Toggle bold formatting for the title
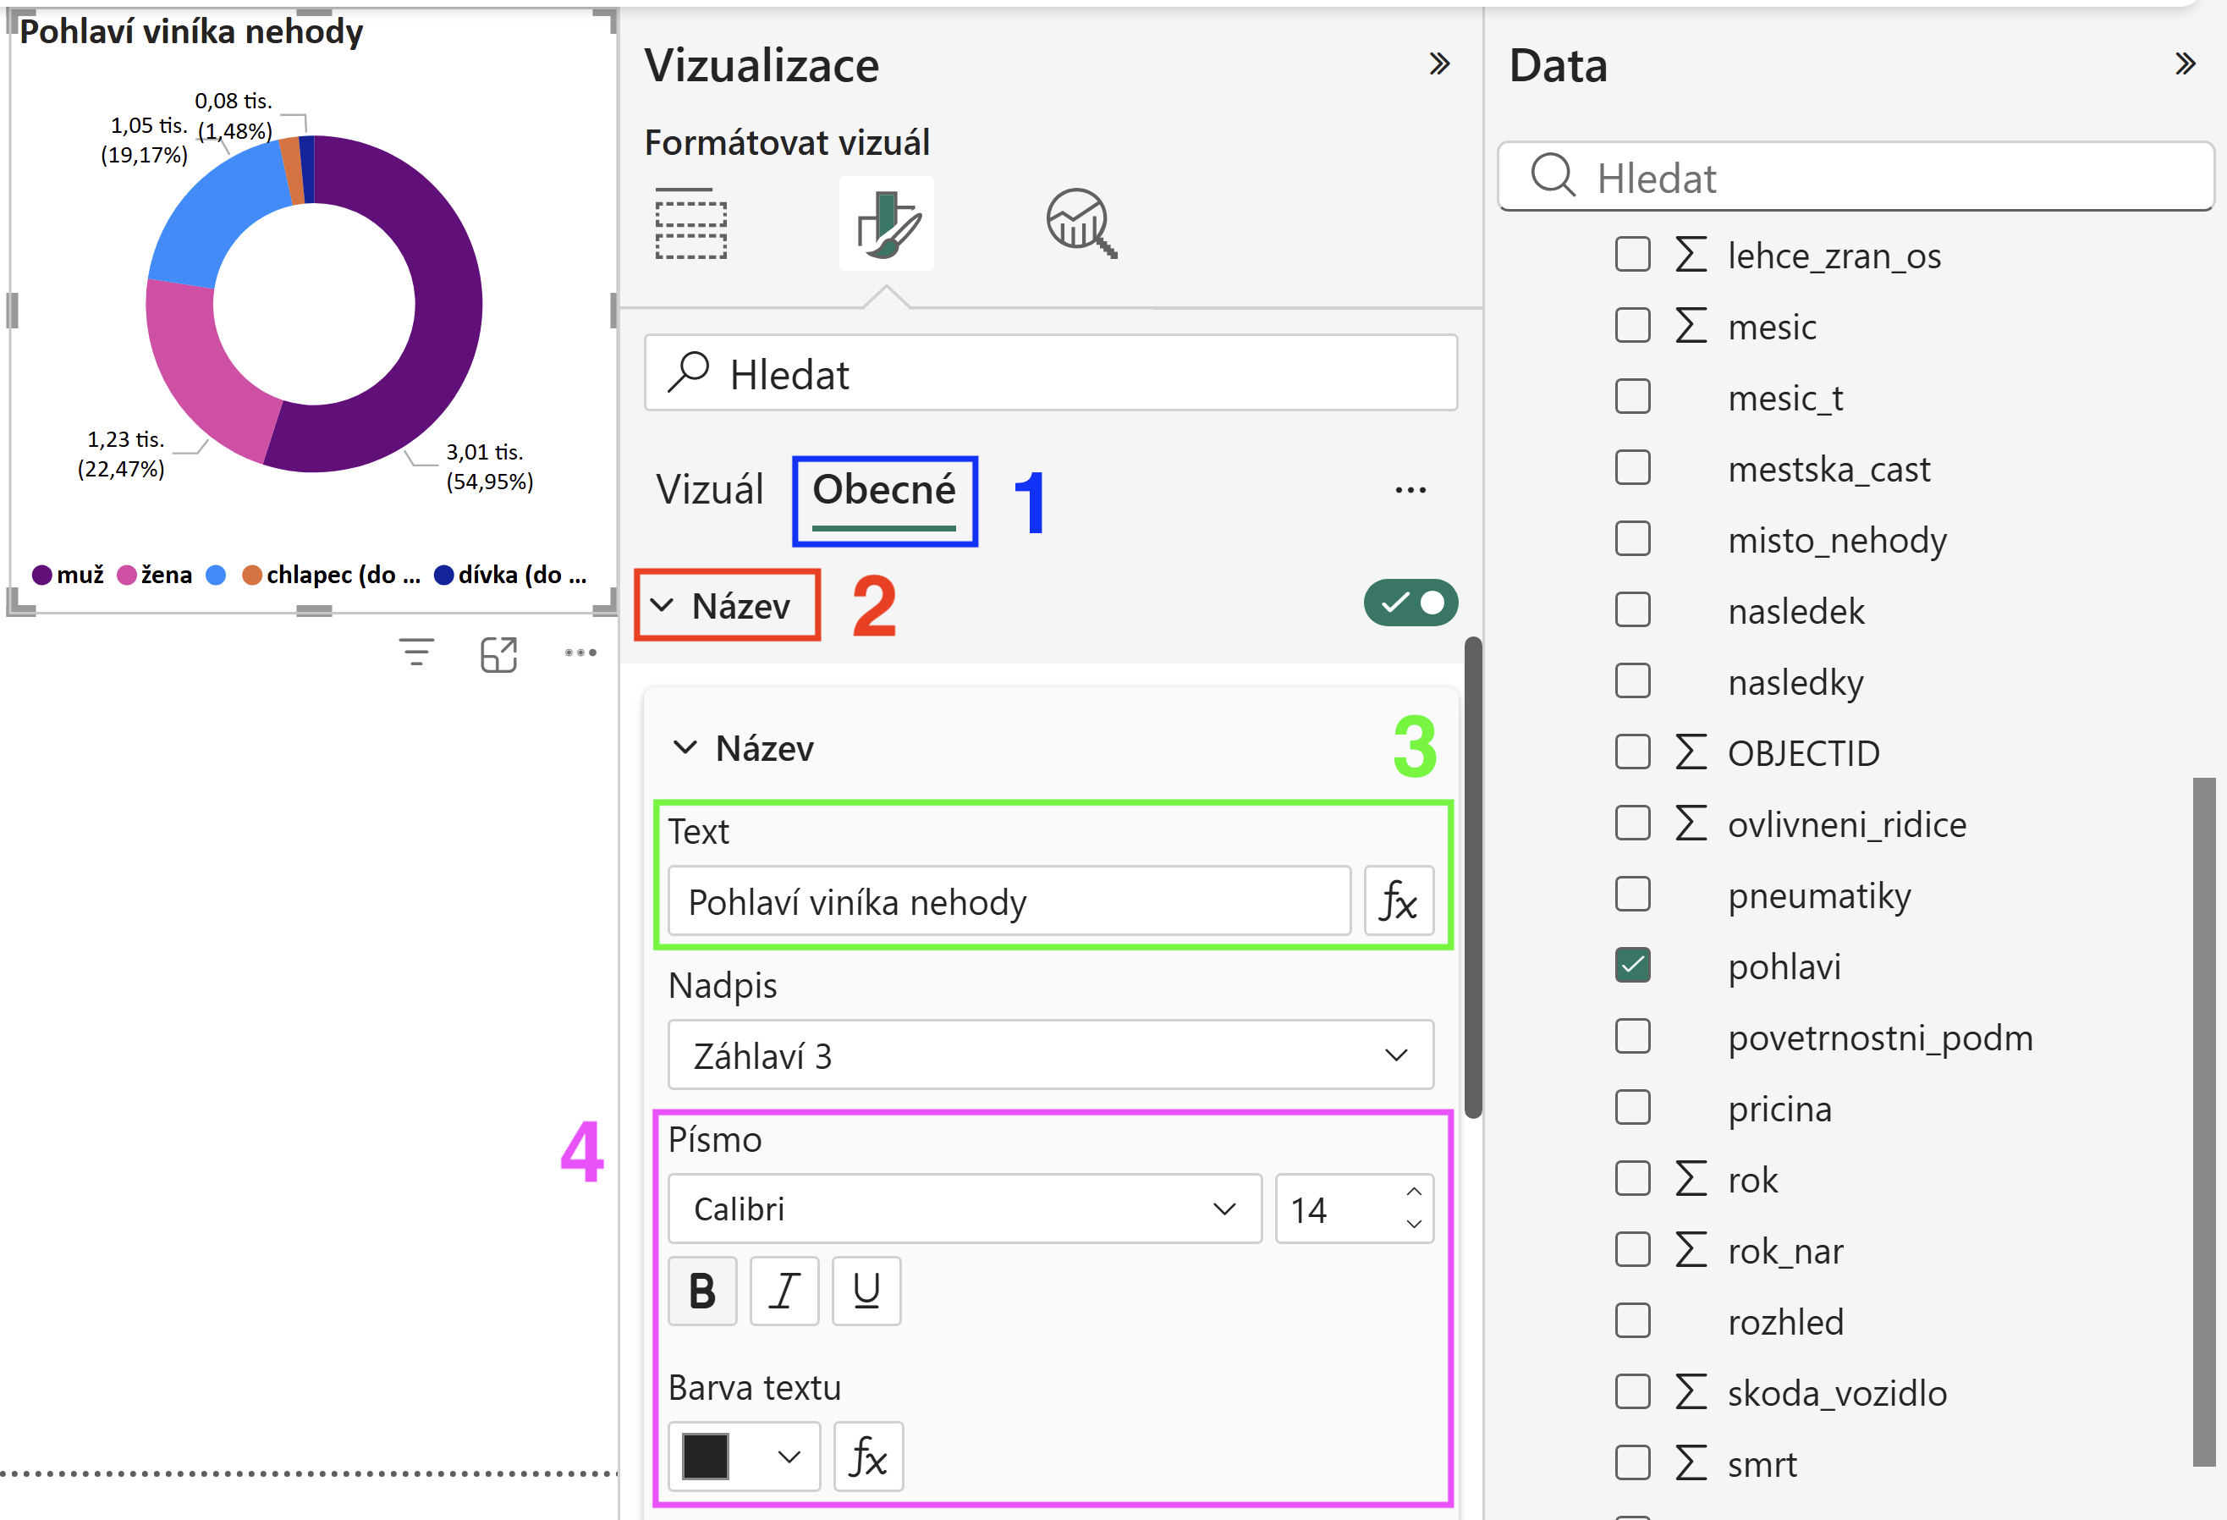The height and width of the screenshot is (1520, 2227). [x=702, y=1291]
